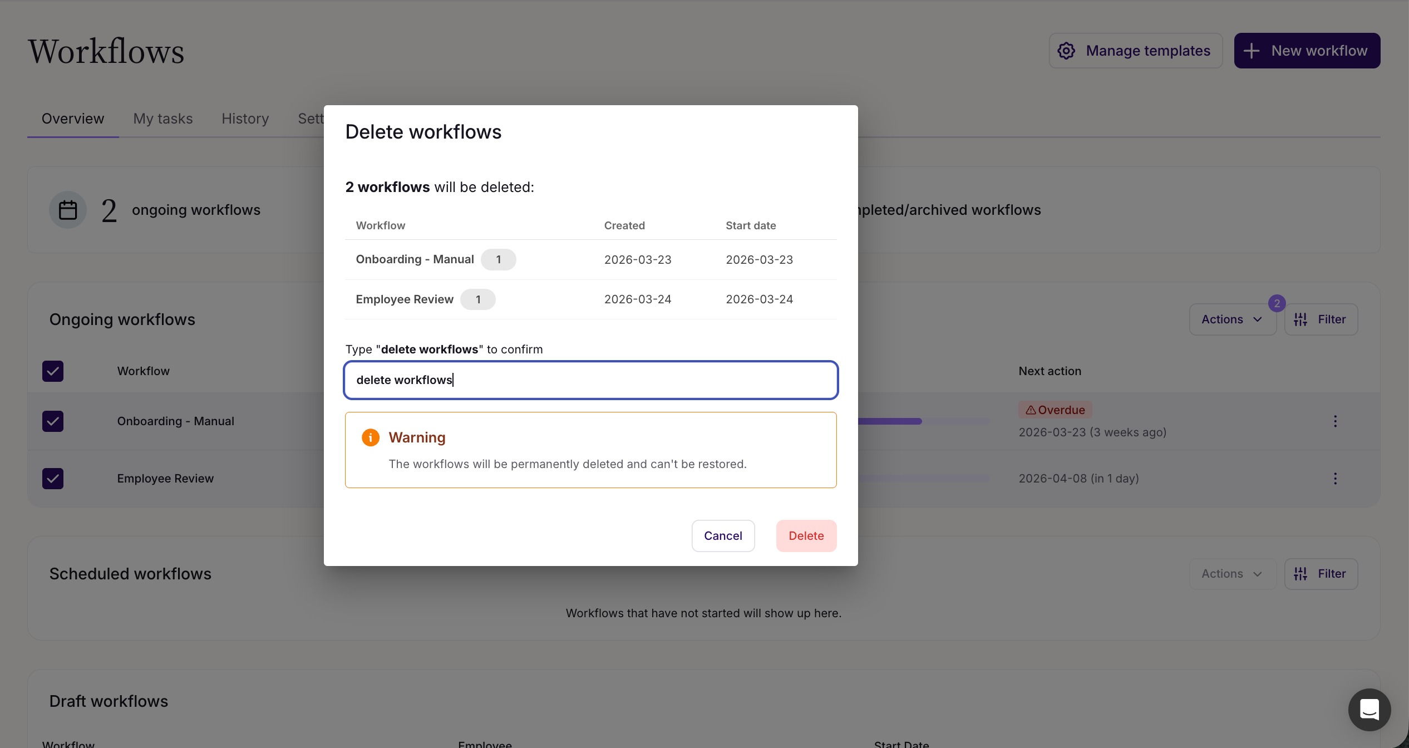Click the Scheduled workflows filter sliders icon
The image size is (1409, 748).
point(1300,574)
